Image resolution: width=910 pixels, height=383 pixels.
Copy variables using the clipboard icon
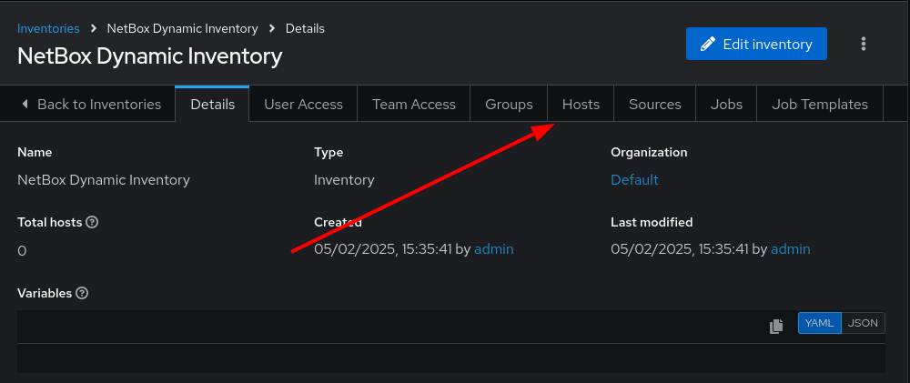pos(776,326)
